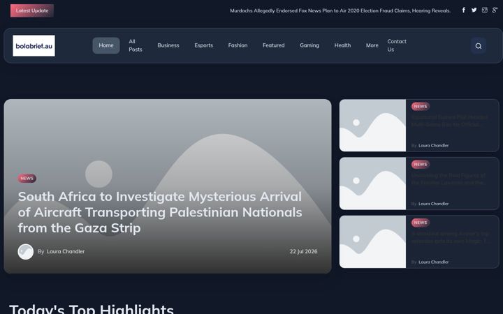This screenshot has height=314, width=503.
Task: Click NEWS tag on second side article
Action: 421,165
